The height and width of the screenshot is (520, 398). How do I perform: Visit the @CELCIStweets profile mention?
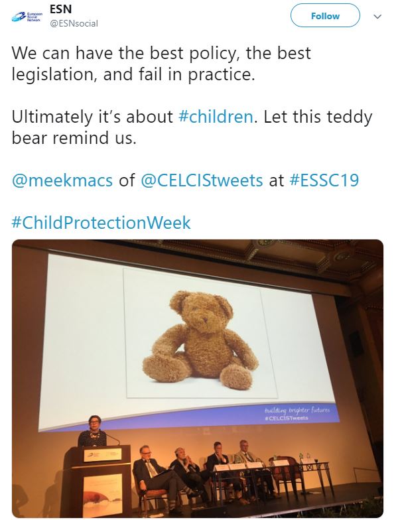(x=202, y=180)
